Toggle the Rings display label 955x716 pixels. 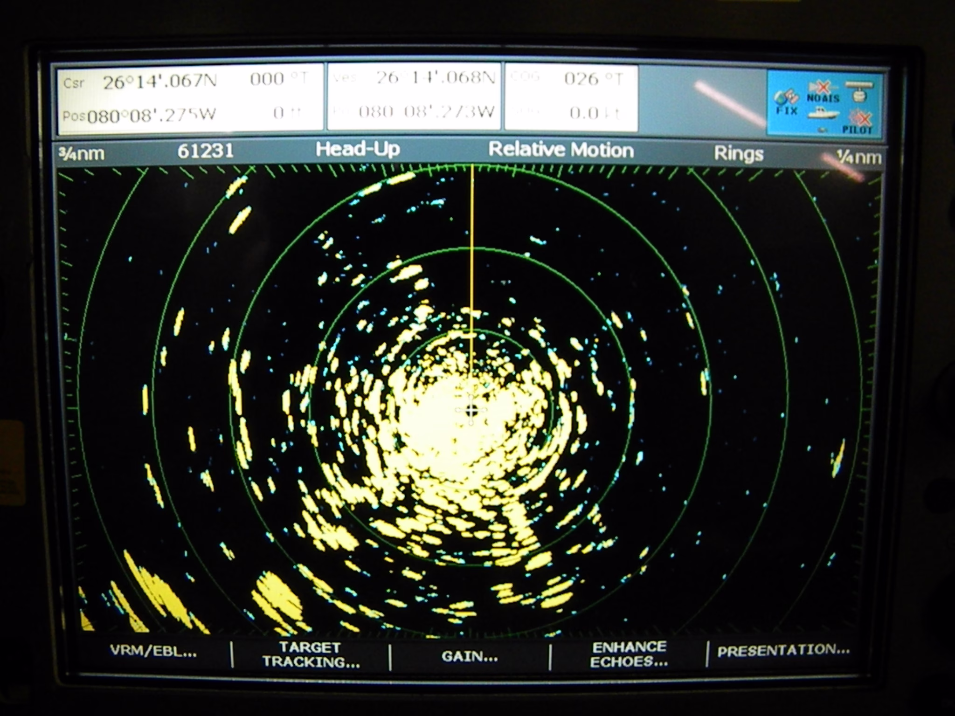tap(739, 154)
